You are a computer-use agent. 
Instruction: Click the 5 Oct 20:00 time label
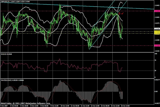tap(24, 106)
